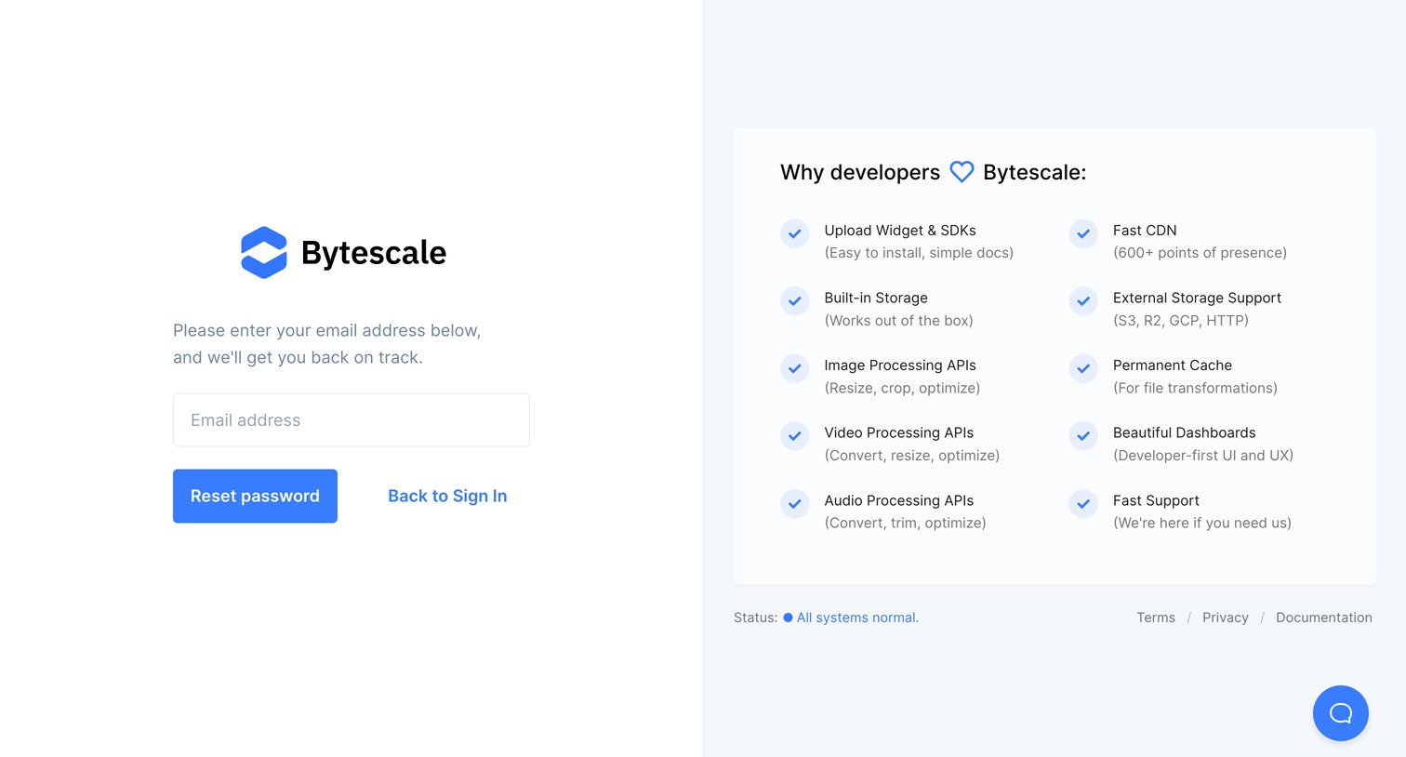Click 'Fast CDN' text
Image resolution: width=1406 pixels, height=757 pixels.
coord(1145,231)
